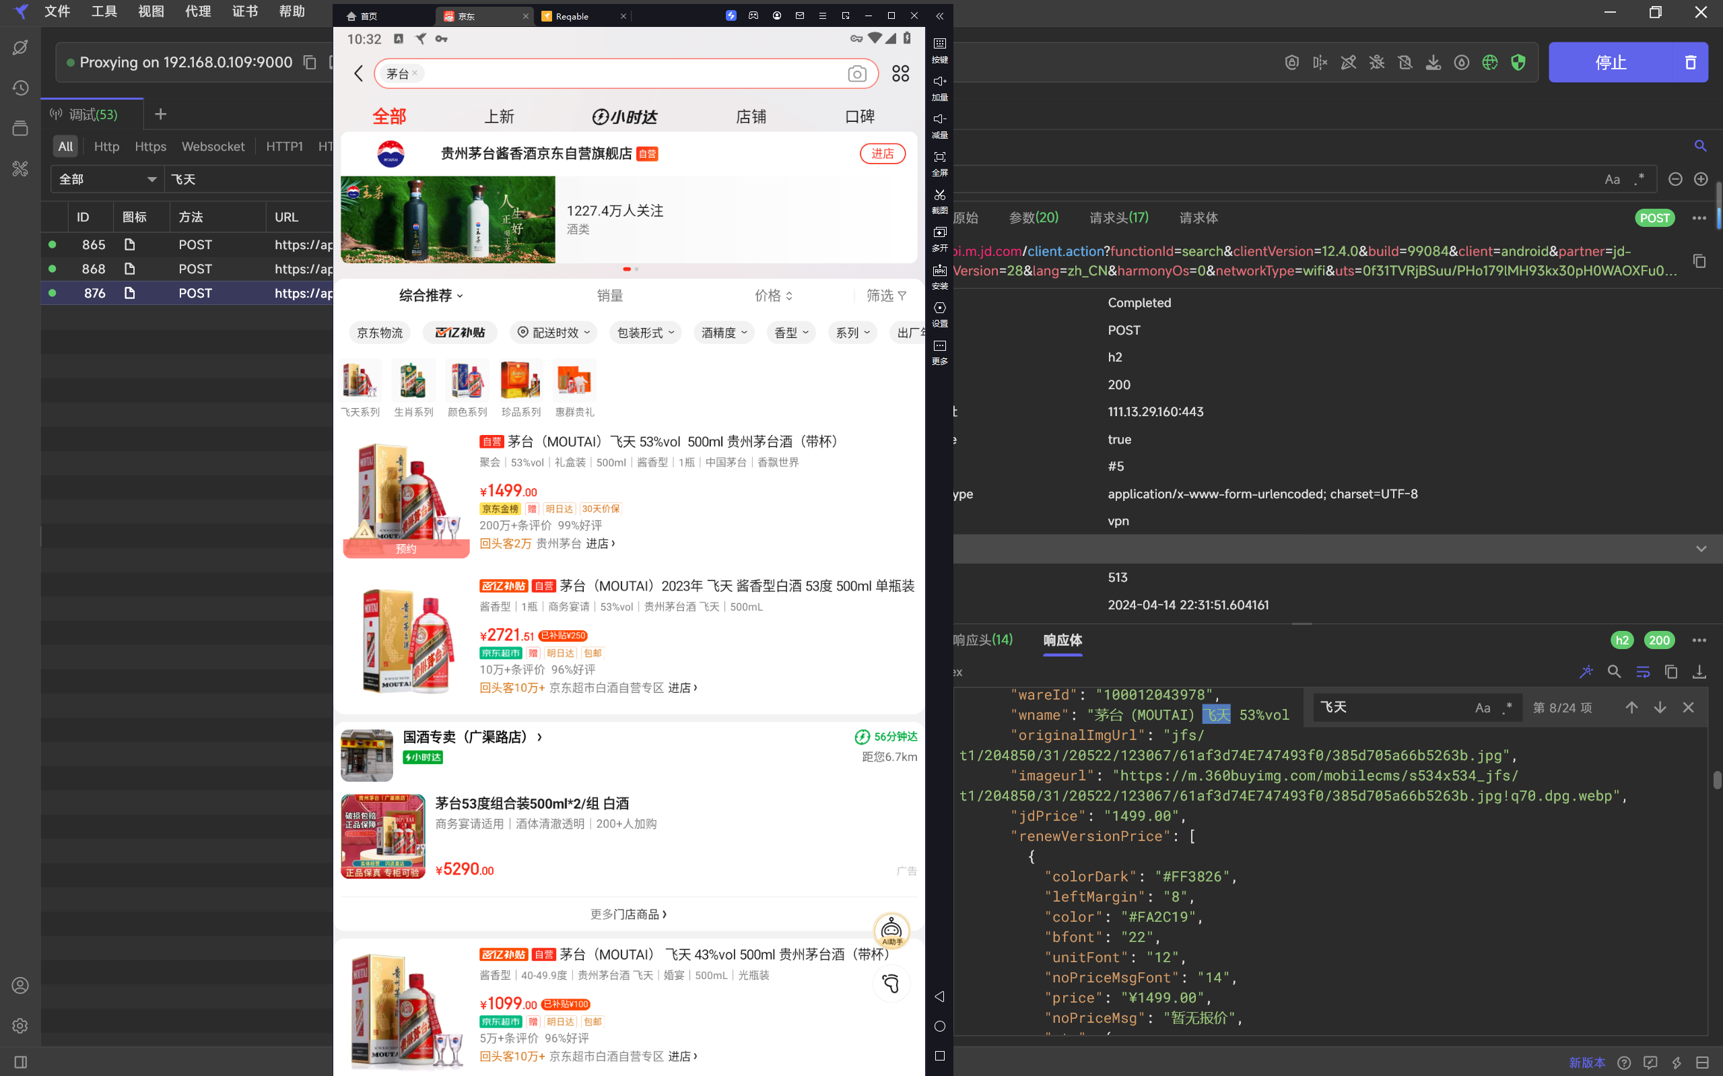This screenshot has width=1723, height=1076.
Task: Open the 代理 menu
Action: click(x=198, y=11)
